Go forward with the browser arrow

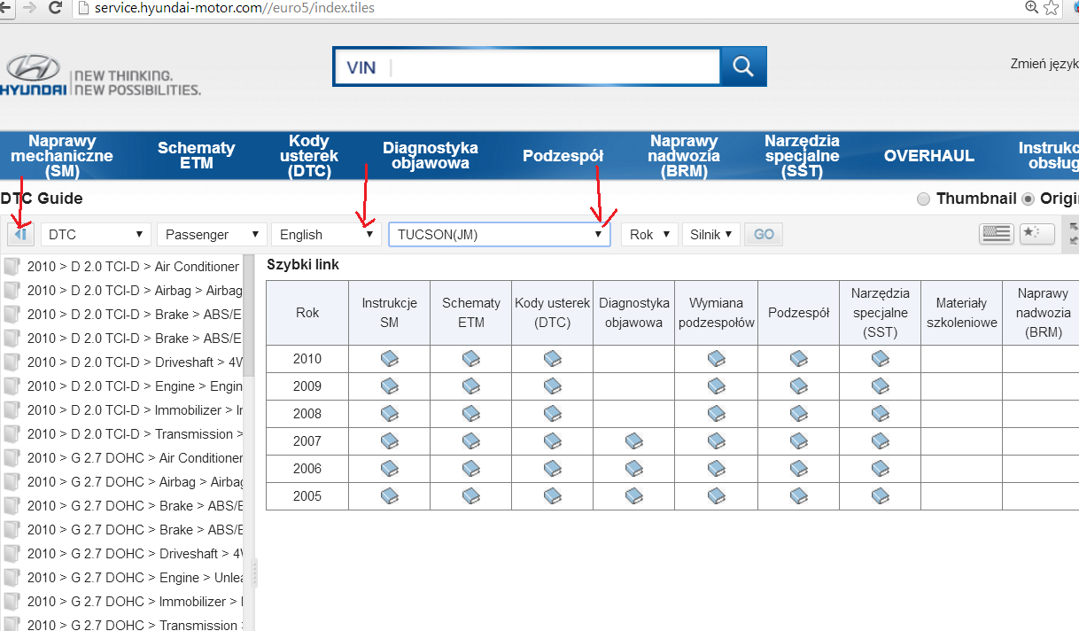coord(28,8)
